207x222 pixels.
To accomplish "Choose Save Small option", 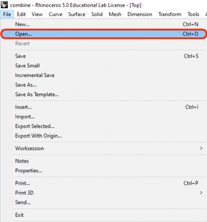I will (103, 66).
